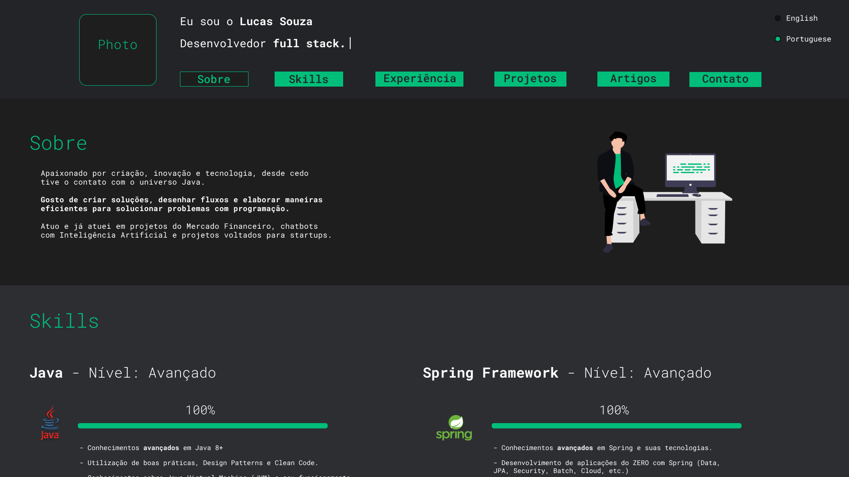Click the Photo placeholder box
Image resolution: width=849 pixels, height=477 pixels.
tap(118, 50)
